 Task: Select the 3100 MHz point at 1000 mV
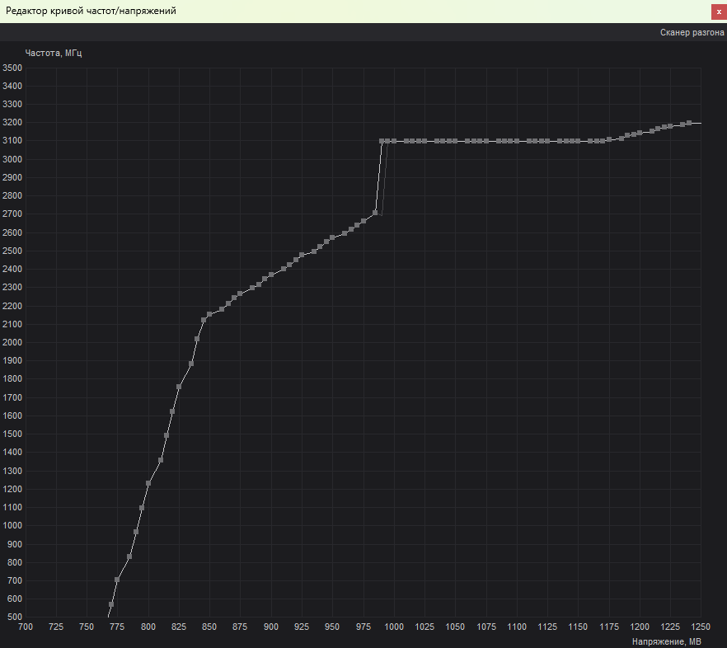tap(394, 141)
